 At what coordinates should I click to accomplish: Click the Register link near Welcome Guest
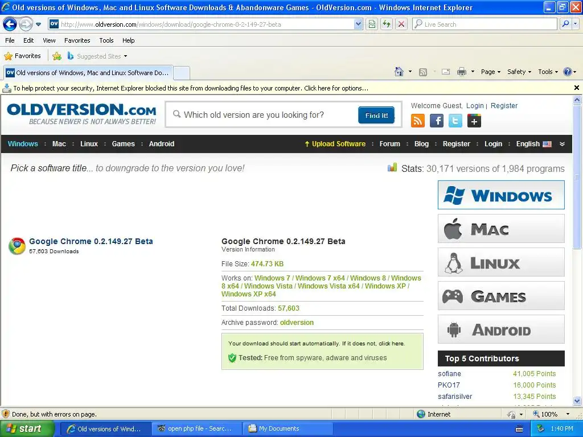pyautogui.click(x=504, y=105)
